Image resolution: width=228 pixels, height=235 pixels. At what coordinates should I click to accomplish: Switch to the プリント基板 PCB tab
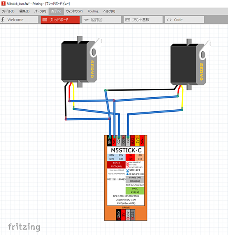143,20
